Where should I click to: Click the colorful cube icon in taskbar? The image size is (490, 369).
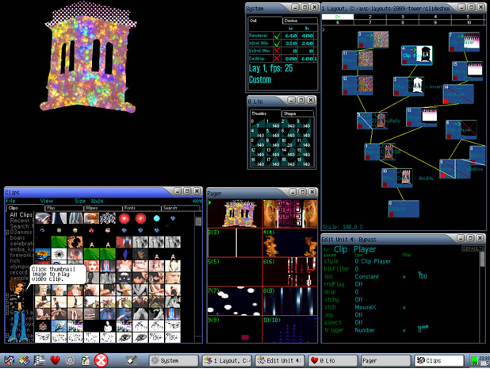click(x=25, y=360)
